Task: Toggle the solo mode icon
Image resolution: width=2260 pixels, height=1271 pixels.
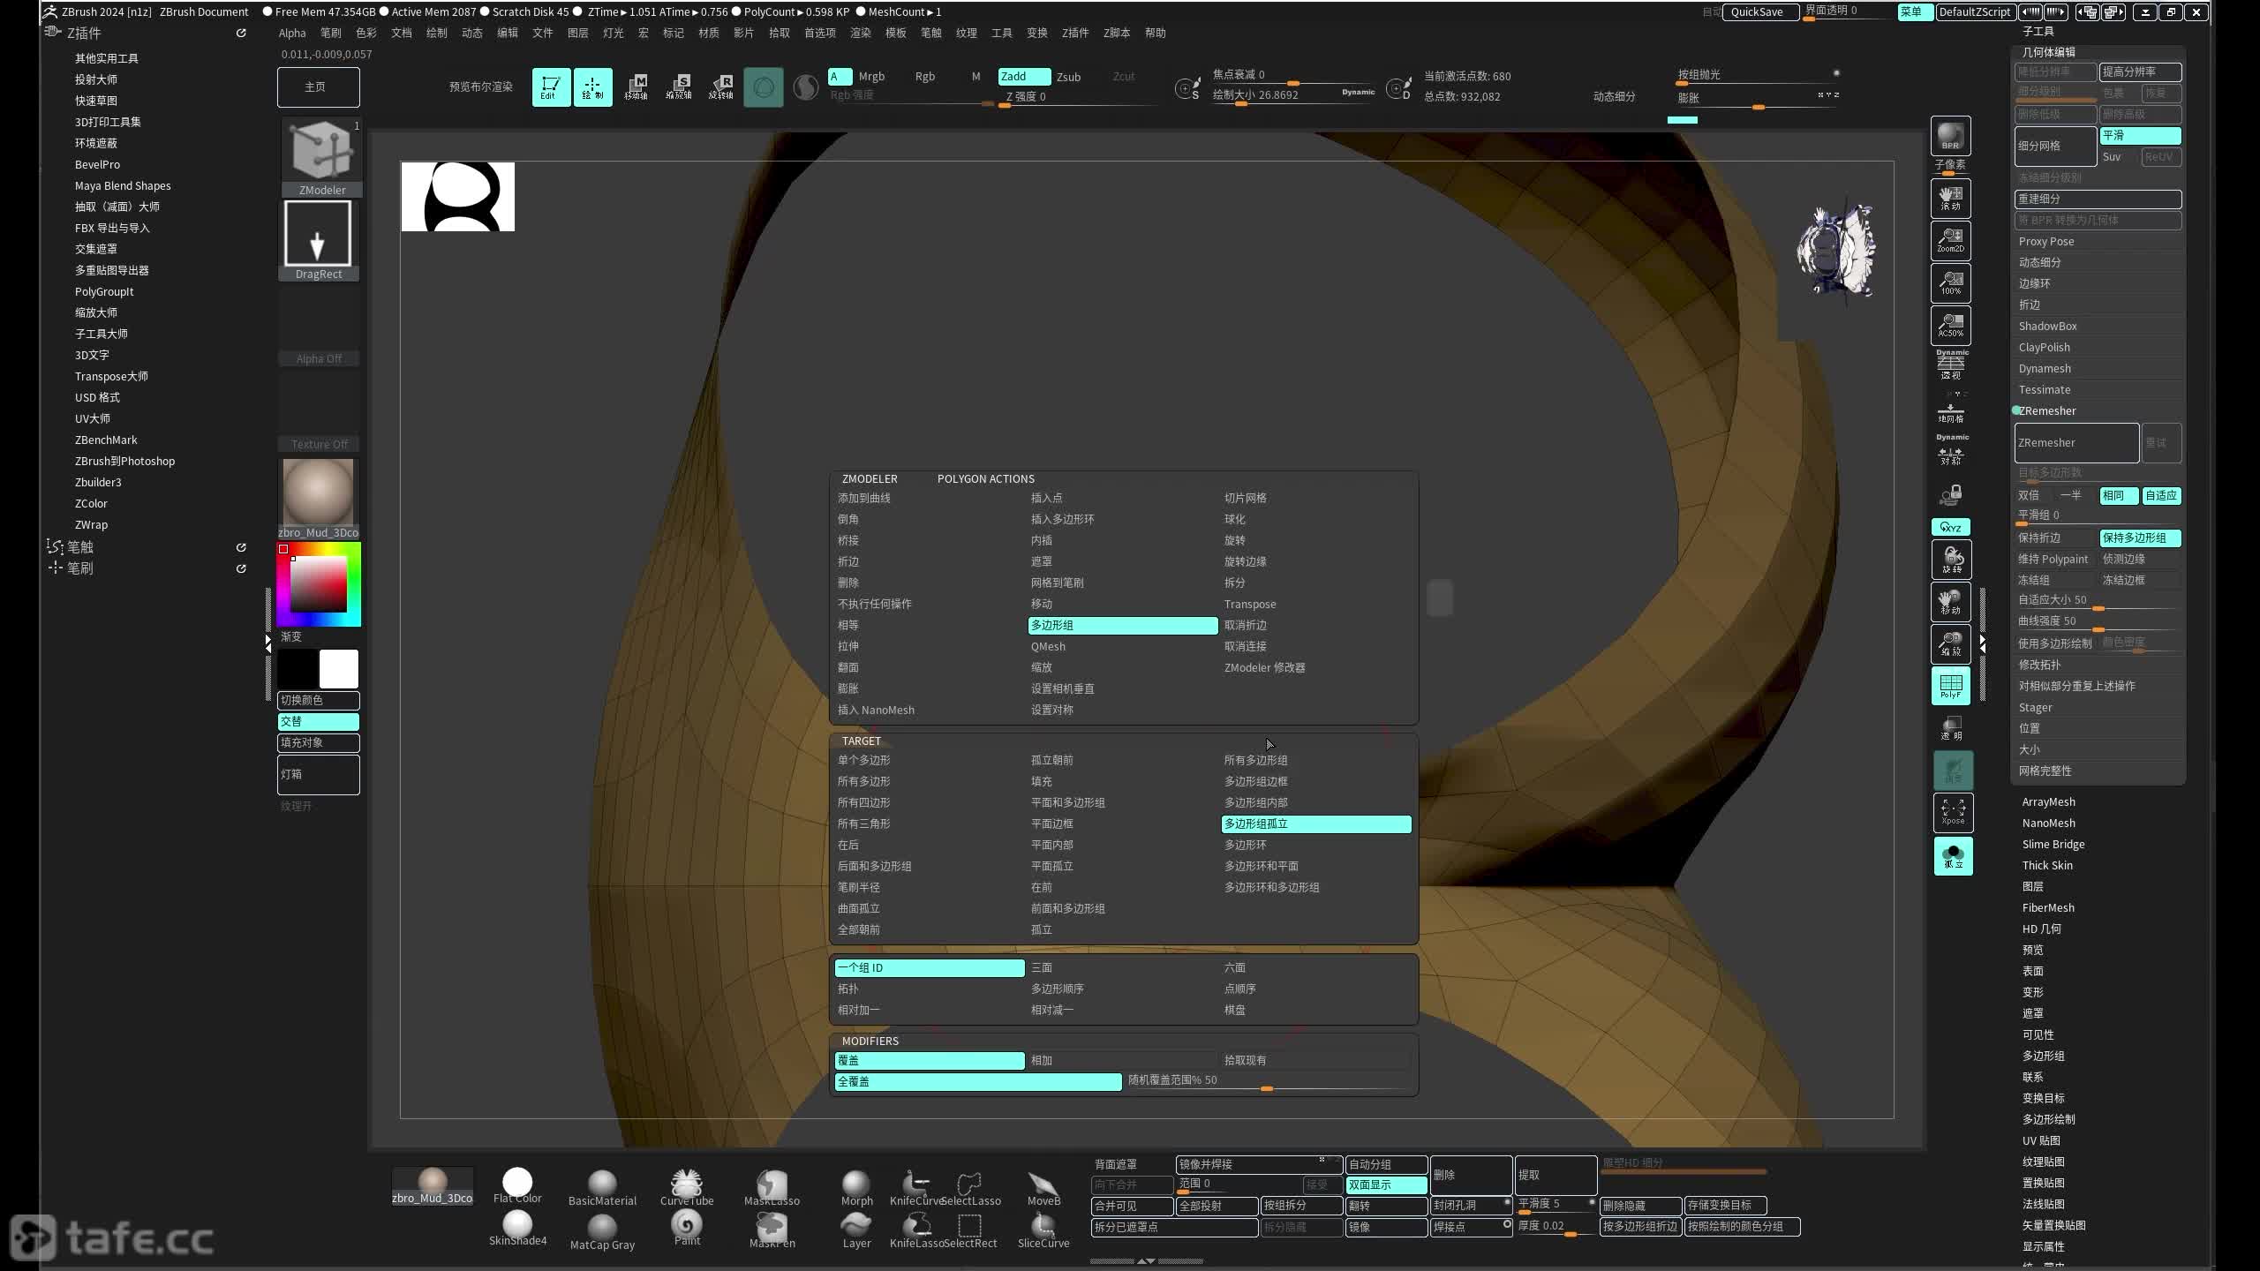Action: tap(1953, 856)
